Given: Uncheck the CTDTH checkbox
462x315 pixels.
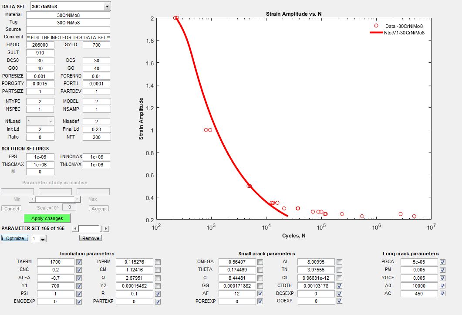Looking at the screenshot, I should (339, 285).
